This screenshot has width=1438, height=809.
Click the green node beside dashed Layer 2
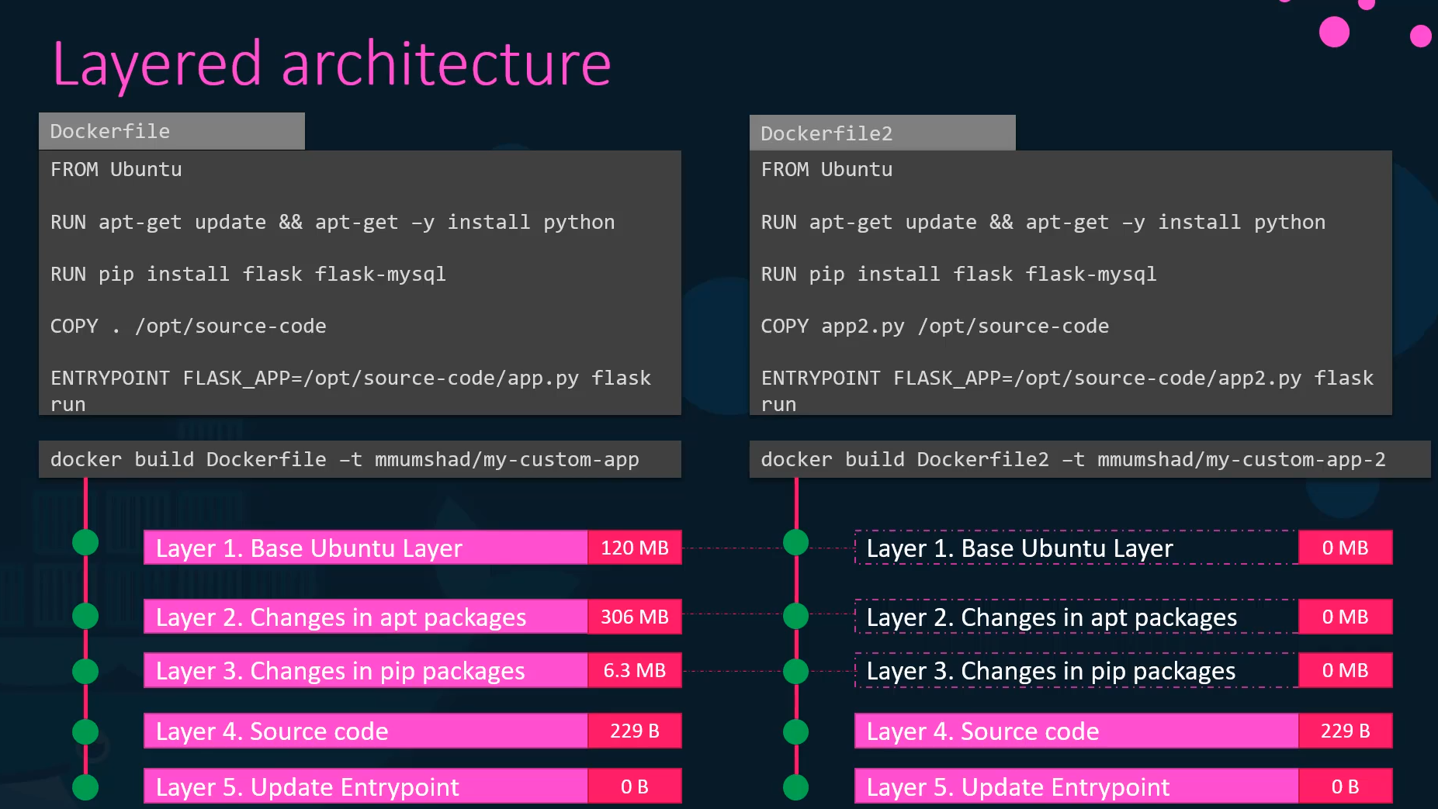tap(795, 616)
